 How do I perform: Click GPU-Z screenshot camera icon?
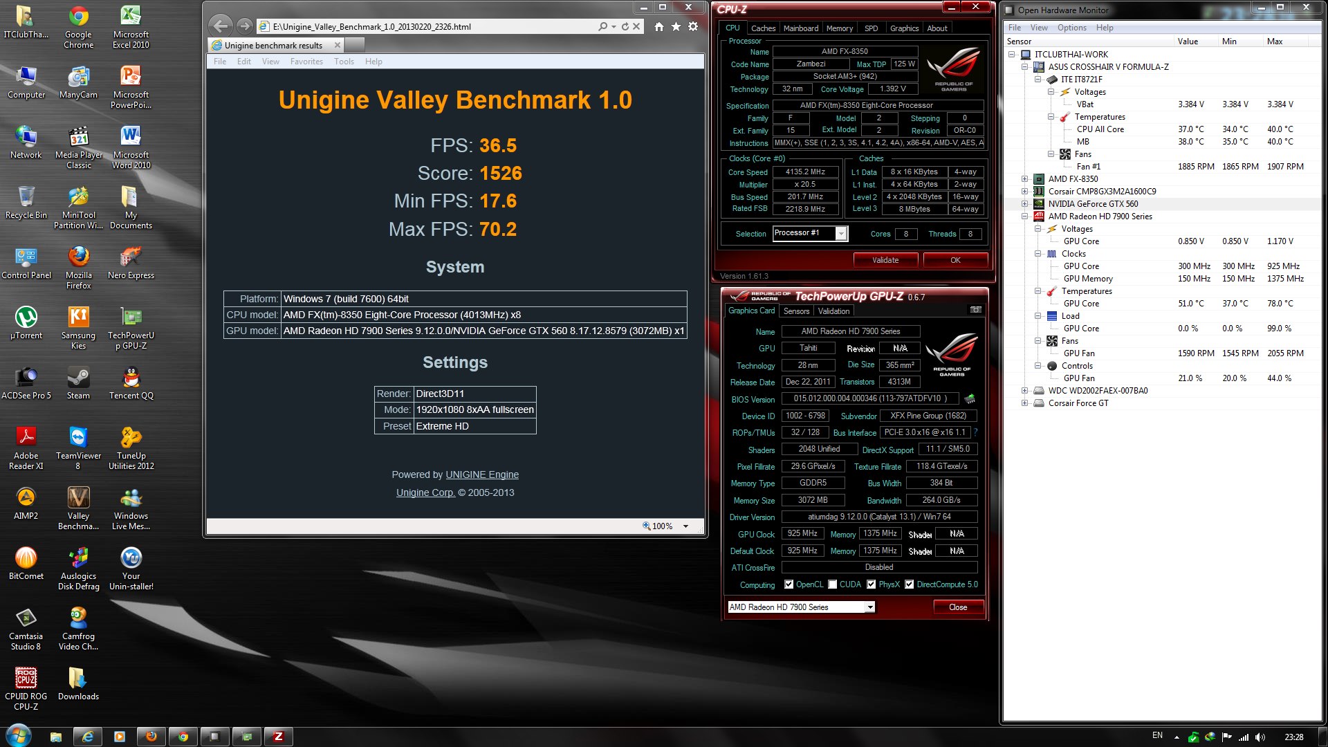(x=975, y=310)
